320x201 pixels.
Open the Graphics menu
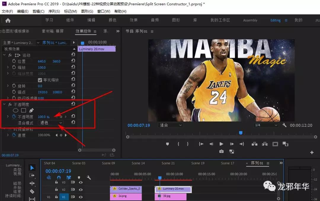point(87,11)
